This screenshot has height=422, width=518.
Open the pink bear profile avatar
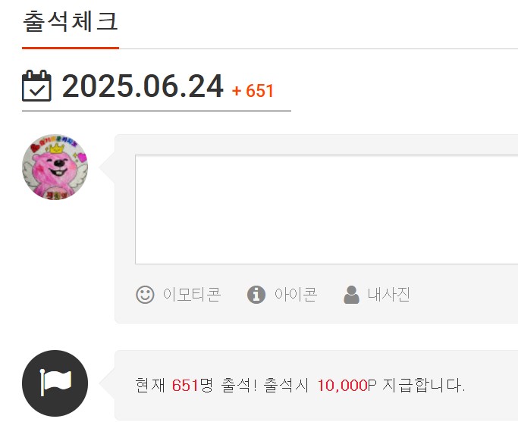click(x=55, y=167)
